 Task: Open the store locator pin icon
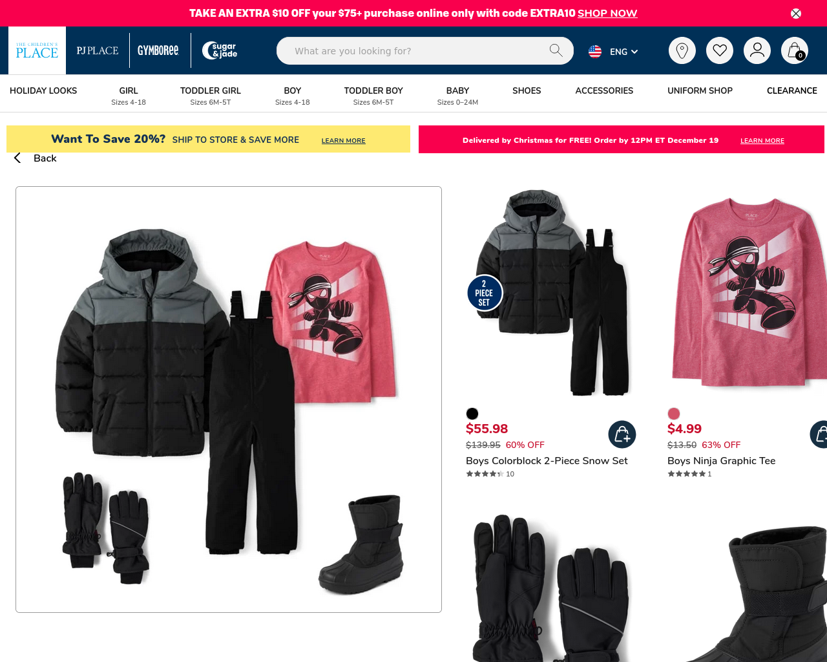[x=682, y=50]
